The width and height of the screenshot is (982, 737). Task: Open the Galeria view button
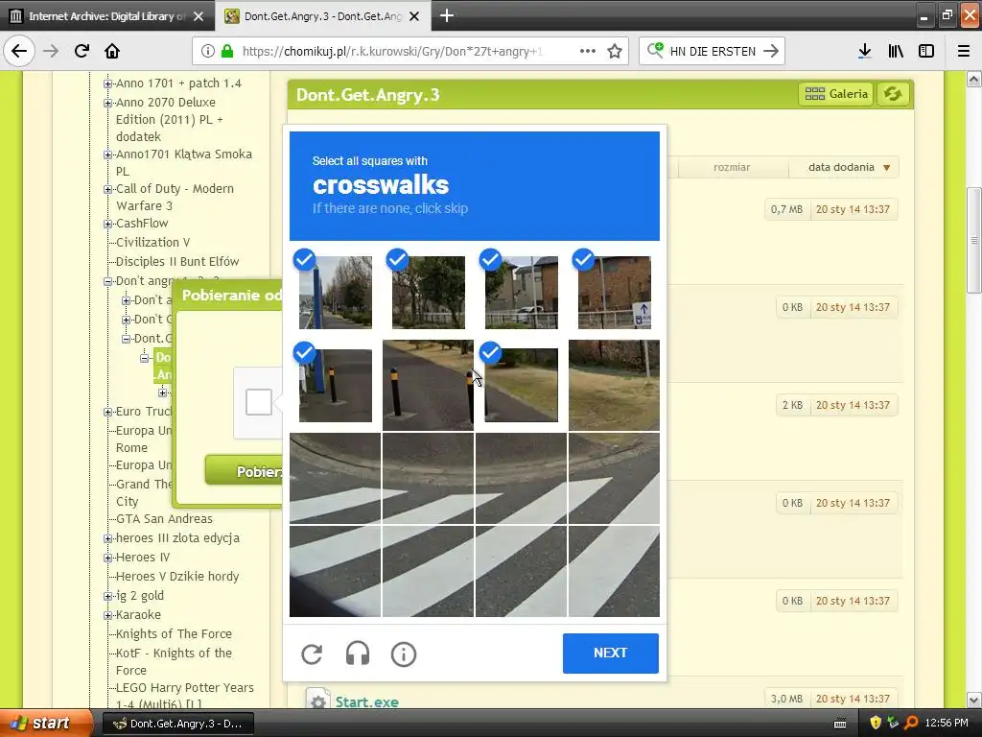(x=836, y=94)
